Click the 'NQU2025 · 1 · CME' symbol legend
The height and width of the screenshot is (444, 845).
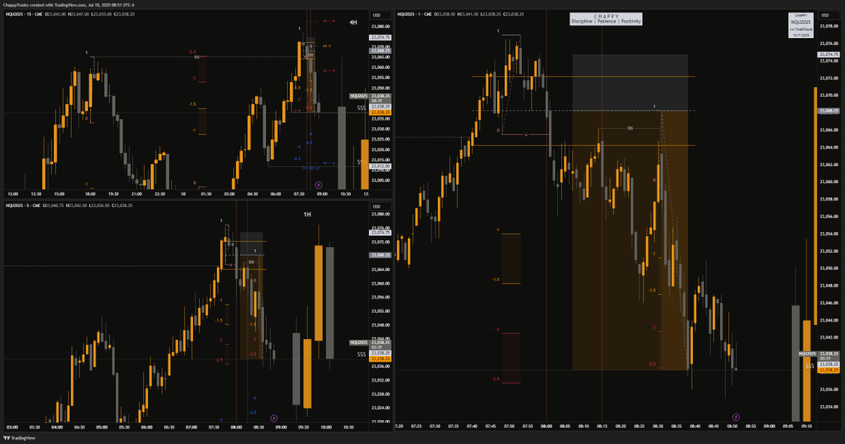(415, 14)
